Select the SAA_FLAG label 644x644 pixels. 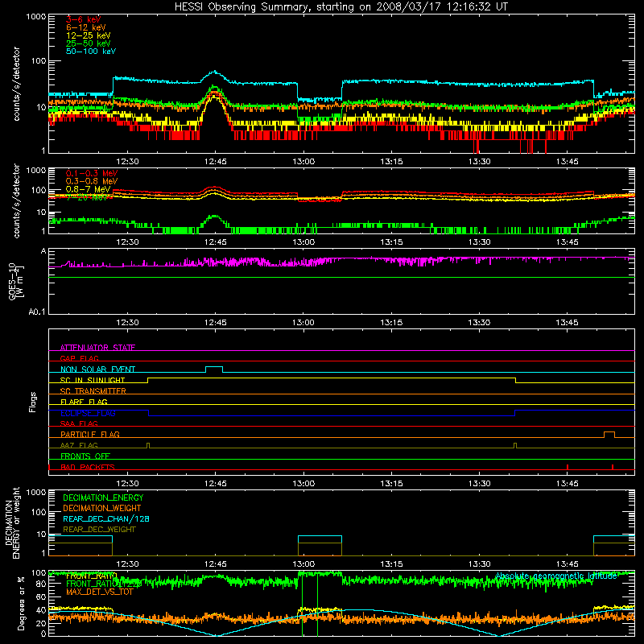pos(79,423)
